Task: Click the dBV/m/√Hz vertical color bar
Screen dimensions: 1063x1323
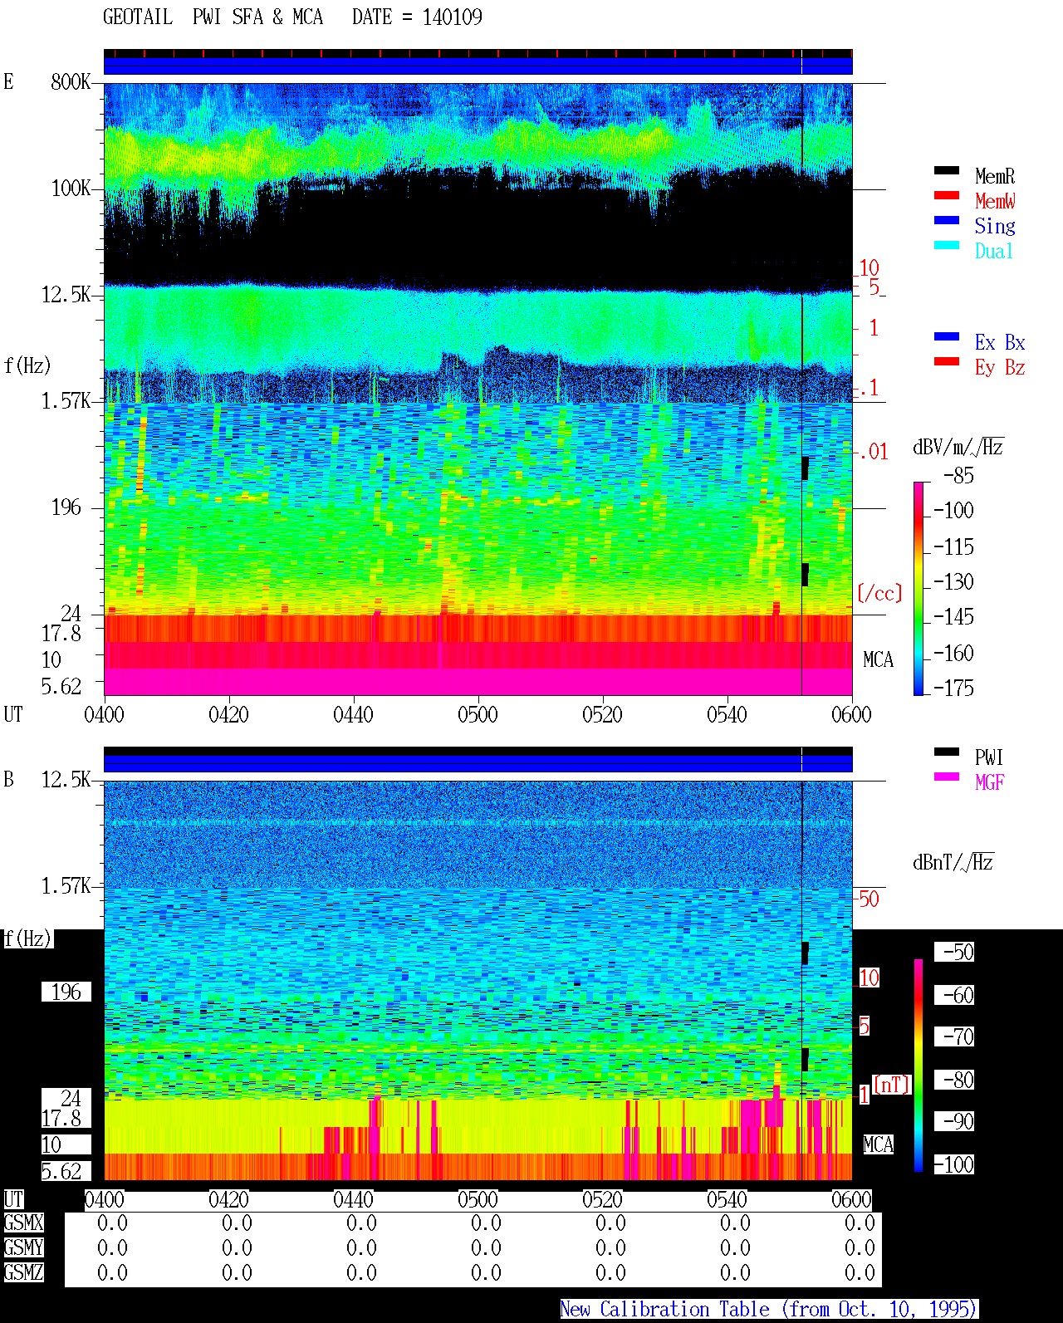Action: point(918,588)
